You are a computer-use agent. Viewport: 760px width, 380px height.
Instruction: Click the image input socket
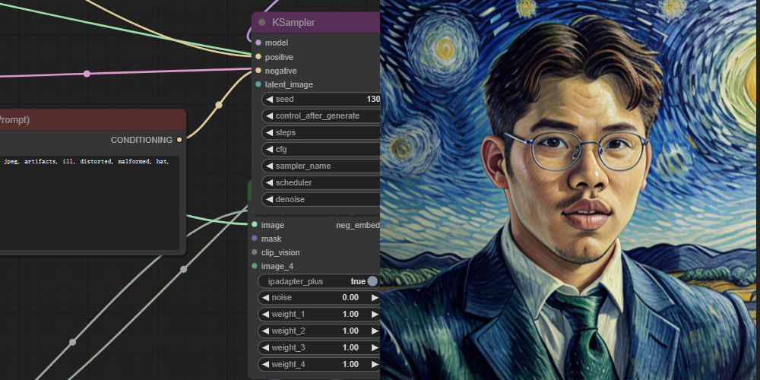[x=255, y=225]
